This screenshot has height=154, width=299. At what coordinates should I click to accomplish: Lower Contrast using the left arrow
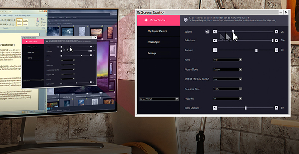215,50
